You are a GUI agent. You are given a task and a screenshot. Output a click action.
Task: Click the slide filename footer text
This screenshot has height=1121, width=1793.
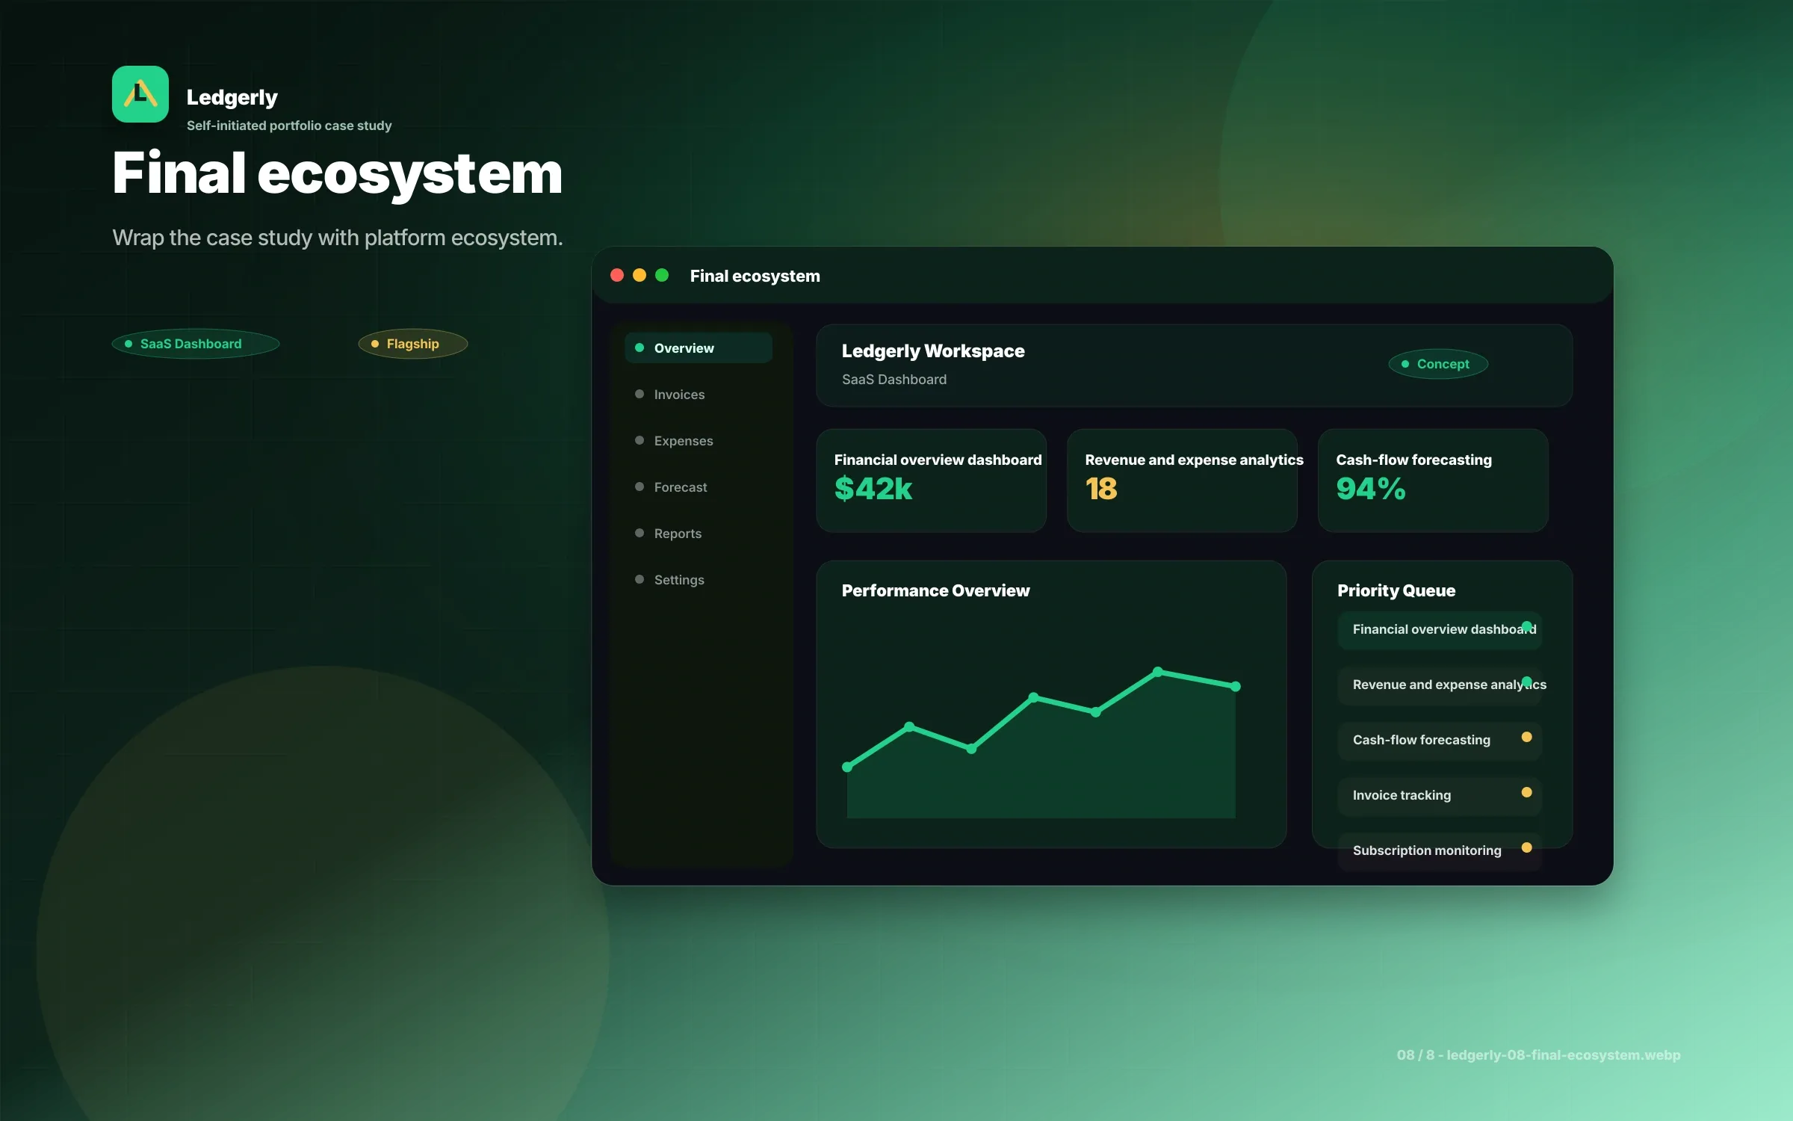click(x=1538, y=1054)
